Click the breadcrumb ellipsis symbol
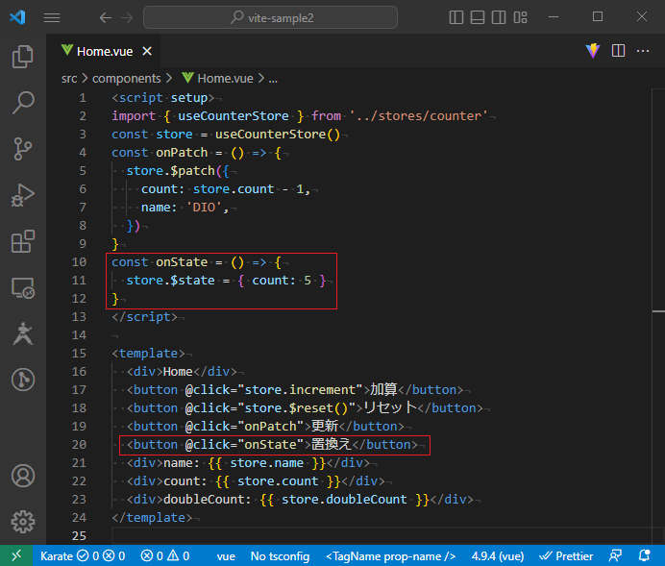The image size is (665, 566). [x=273, y=79]
